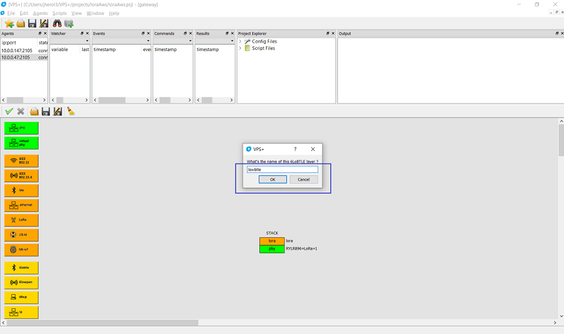
Task: Open the Agents menu
Action: tap(40, 13)
